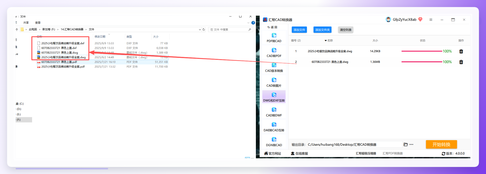Open the 共享 ribbon tab
486x174 pixels.
26,23
